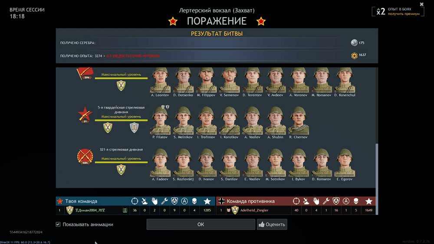The width and height of the screenshot is (434, 244).
Task: Select soldier portrait D. Terentev
Action: click(x=252, y=80)
